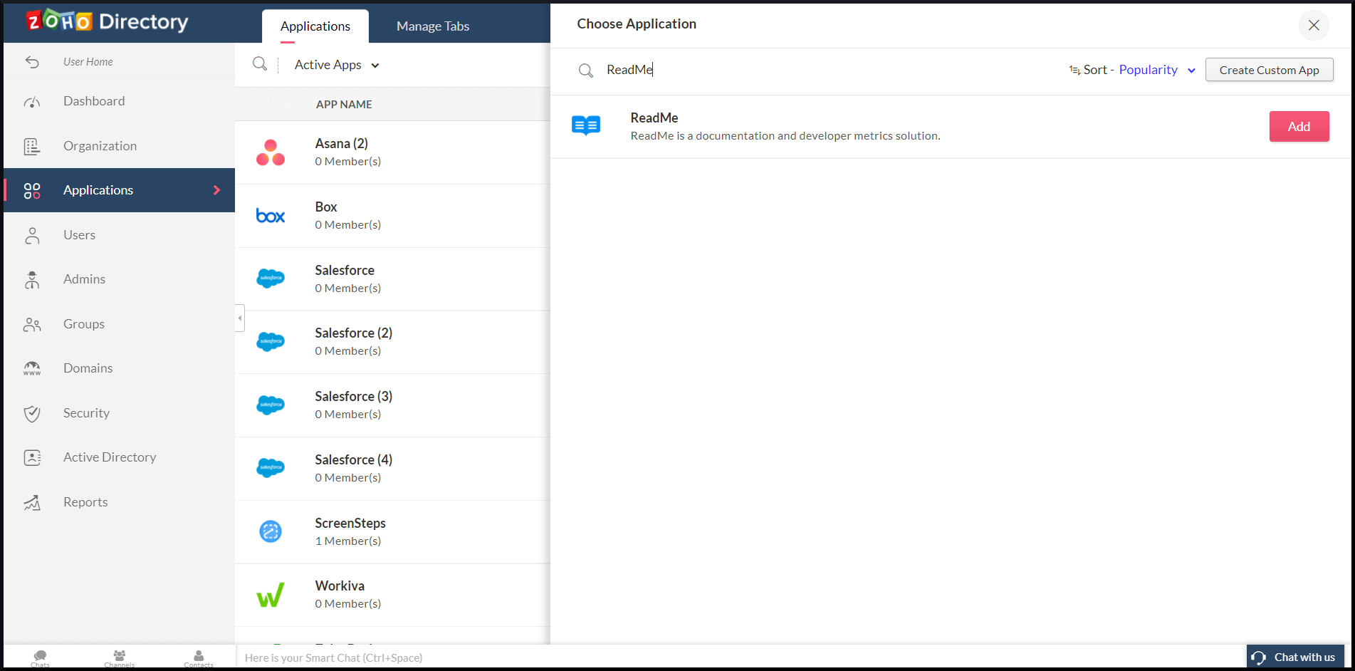Image resolution: width=1355 pixels, height=671 pixels.
Task: Switch to the Manage Tabs tab
Action: pos(433,26)
